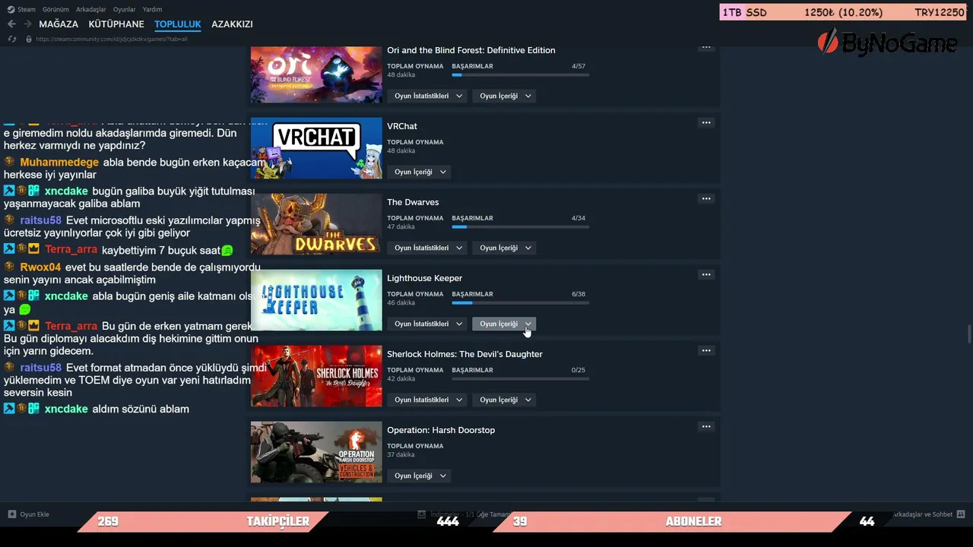Expand Oyun İçeriği for Ori and the Blind Forest

(504, 96)
